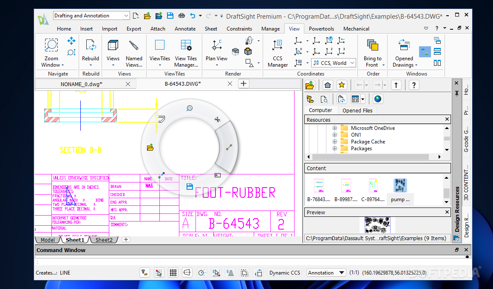This screenshot has width=493, height=289.
Task: Toggle the Dynamic CCS button
Action: [285, 273]
